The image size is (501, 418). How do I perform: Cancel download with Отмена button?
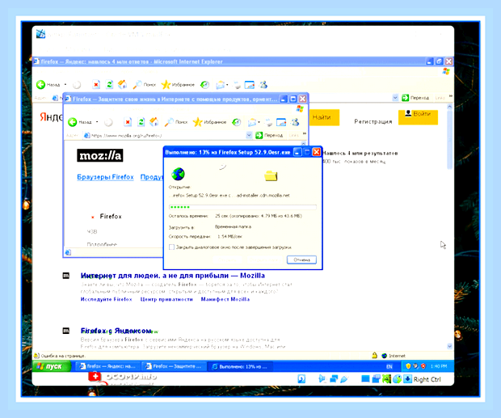pyautogui.click(x=301, y=260)
